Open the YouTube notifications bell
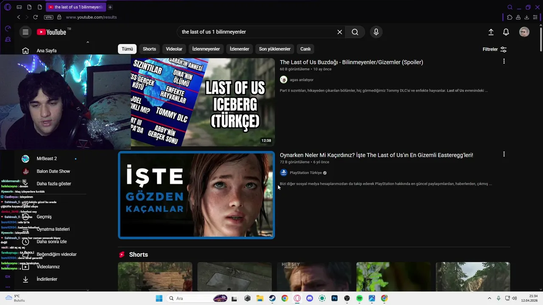 (506, 32)
